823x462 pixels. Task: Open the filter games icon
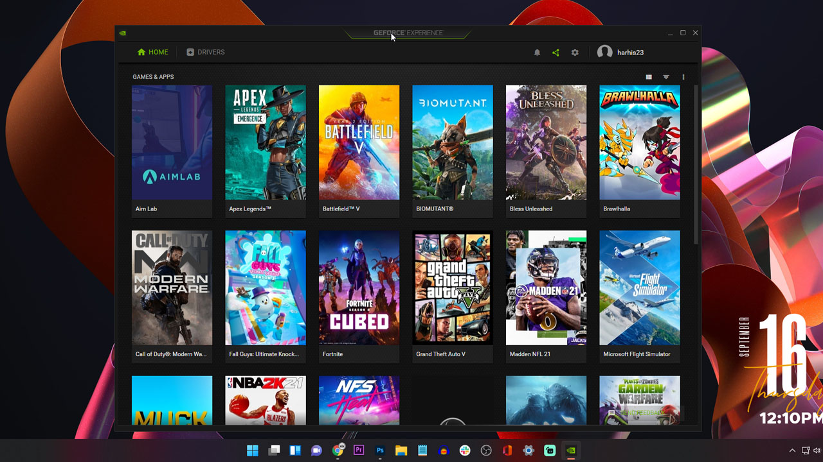coord(666,77)
